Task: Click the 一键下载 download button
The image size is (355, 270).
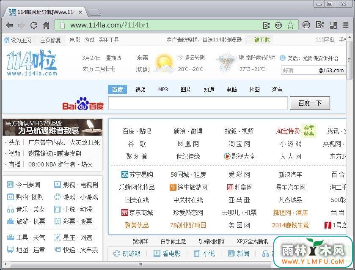Action: [259, 40]
